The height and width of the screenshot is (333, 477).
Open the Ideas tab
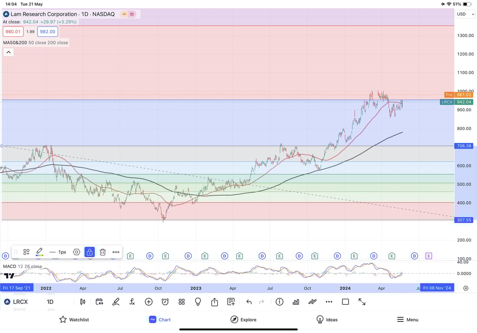pyautogui.click(x=327, y=319)
